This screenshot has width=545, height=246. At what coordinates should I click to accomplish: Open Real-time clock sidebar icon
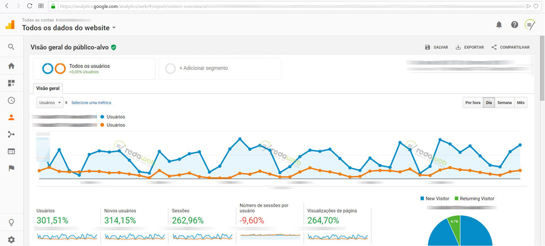pos(11,100)
